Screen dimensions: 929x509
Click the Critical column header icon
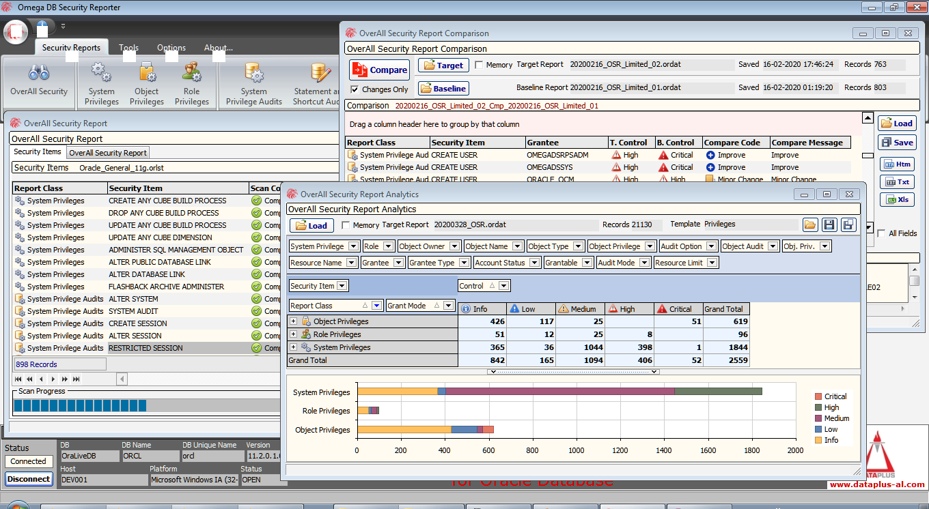pyautogui.click(x=663, y=309)
